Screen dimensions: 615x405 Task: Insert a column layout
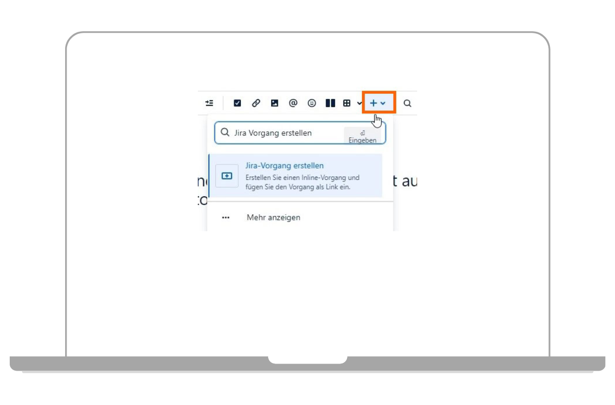click(x=330, y=103)
